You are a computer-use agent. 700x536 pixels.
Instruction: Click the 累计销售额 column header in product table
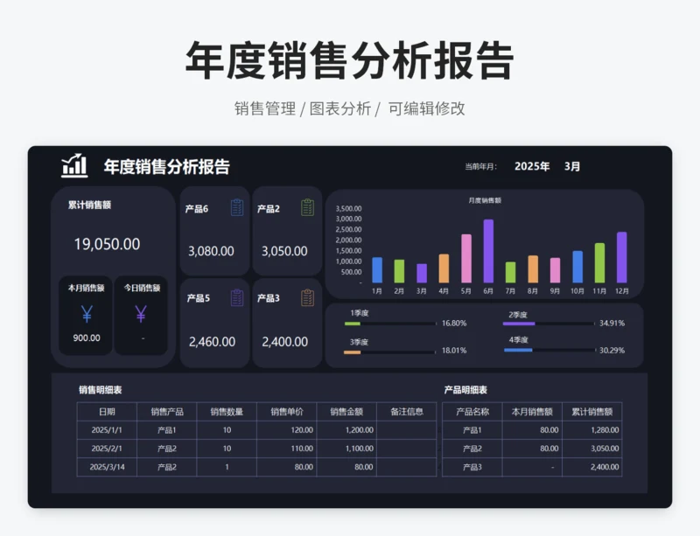592,412
